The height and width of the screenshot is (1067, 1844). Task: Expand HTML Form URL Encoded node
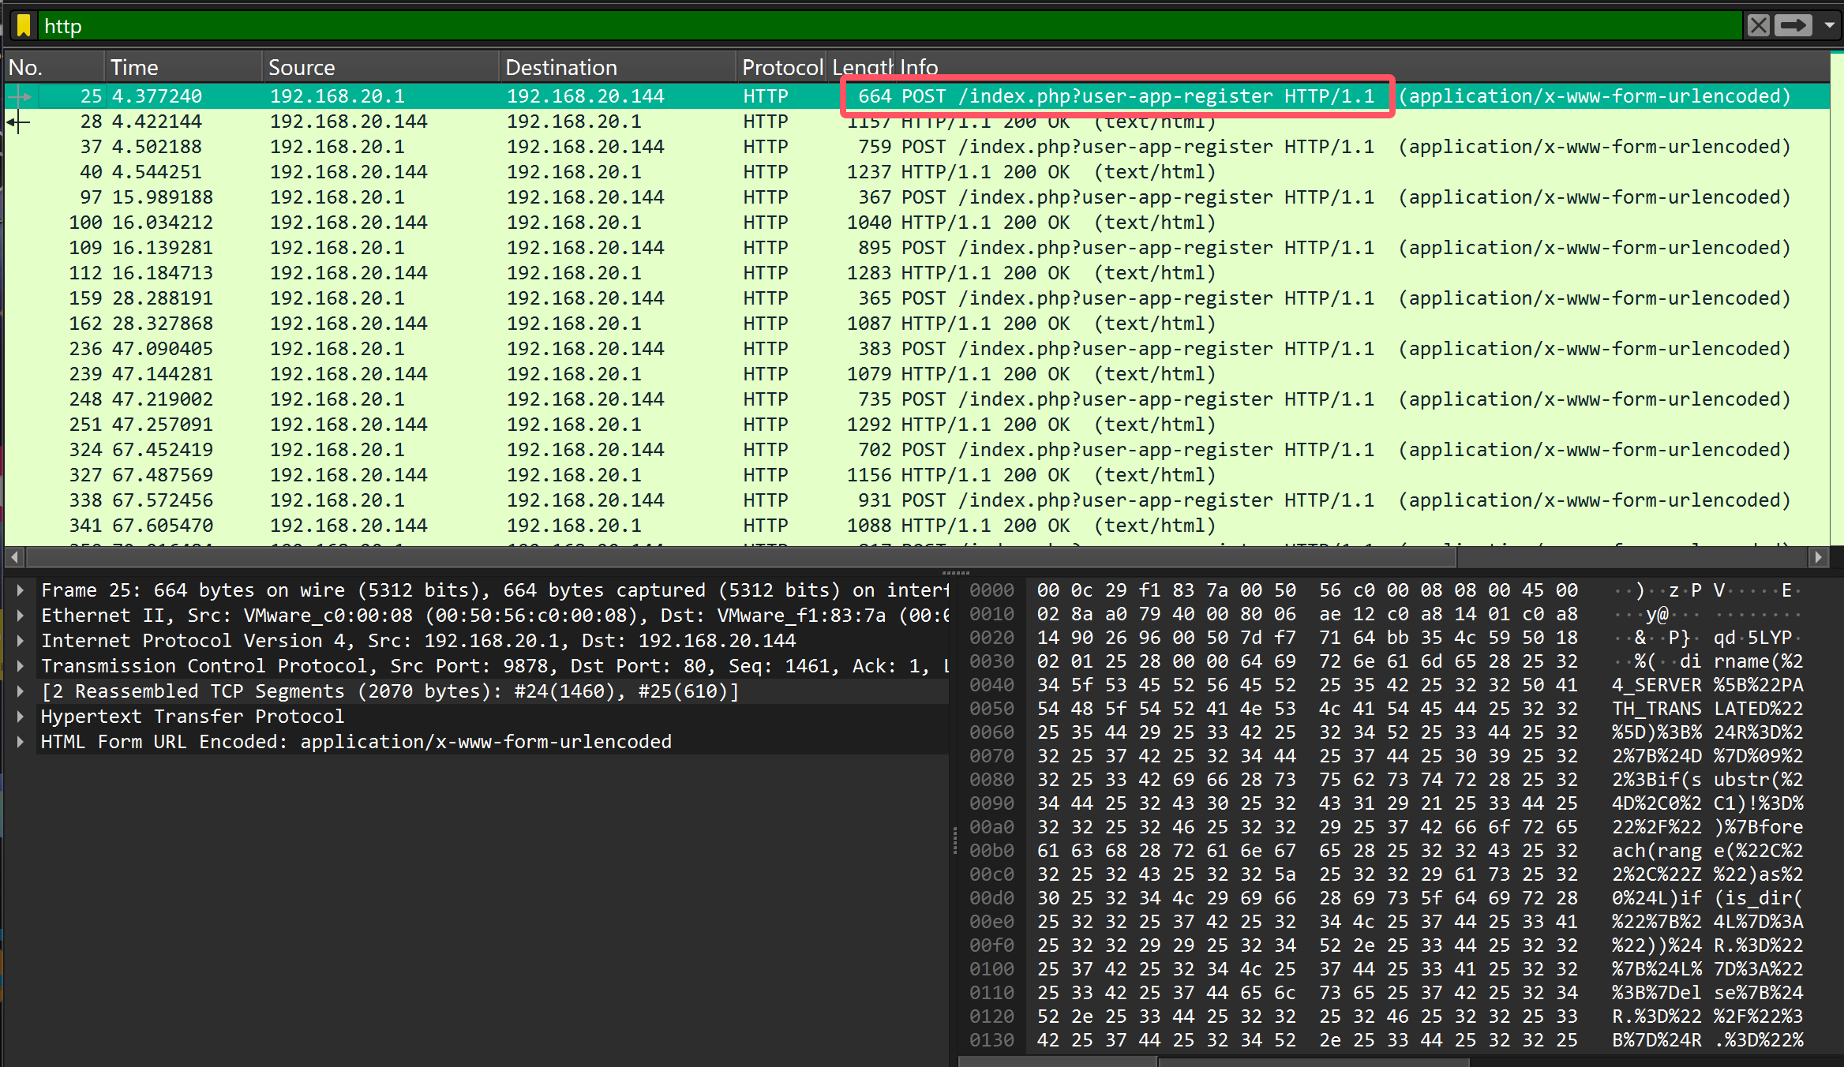point(21,742)
